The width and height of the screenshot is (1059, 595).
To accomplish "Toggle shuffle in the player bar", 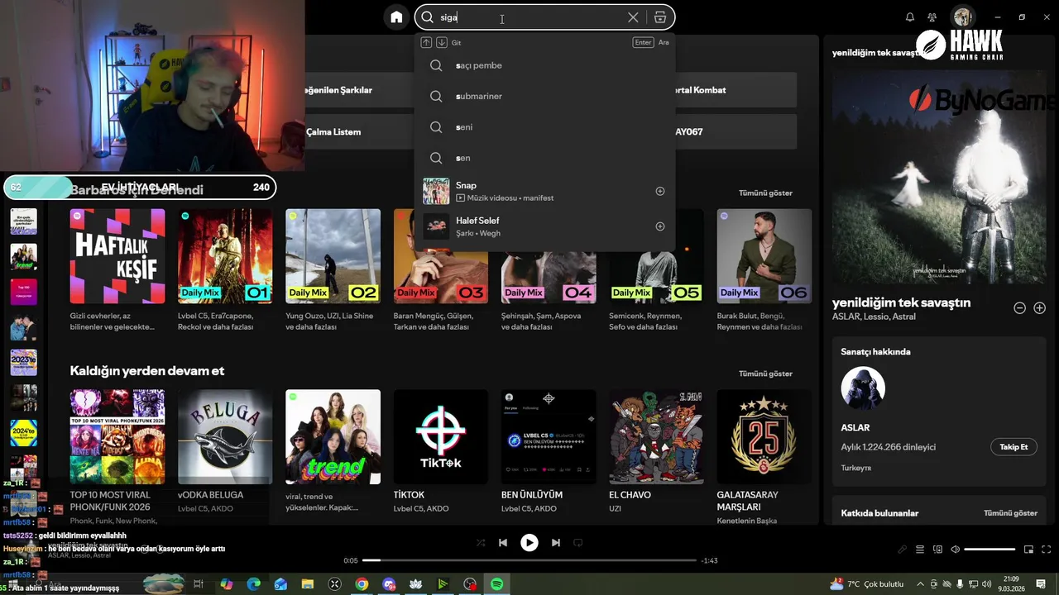I will (481, 543).
